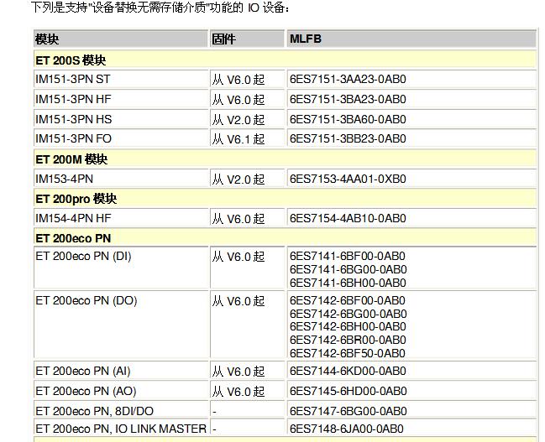Click the 固件 column header
The width and height of the screenshot is (545, 442).
(x=247, y=39)
